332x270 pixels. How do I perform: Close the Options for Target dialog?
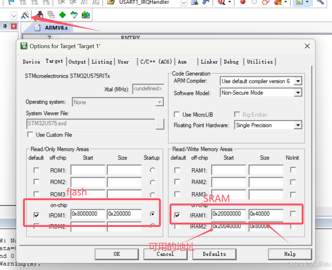coord(307,46)
